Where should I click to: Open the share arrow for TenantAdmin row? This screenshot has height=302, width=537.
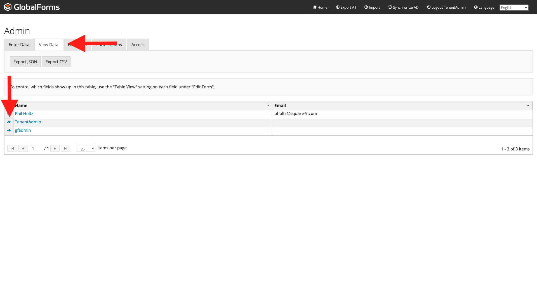click(9, 122)
